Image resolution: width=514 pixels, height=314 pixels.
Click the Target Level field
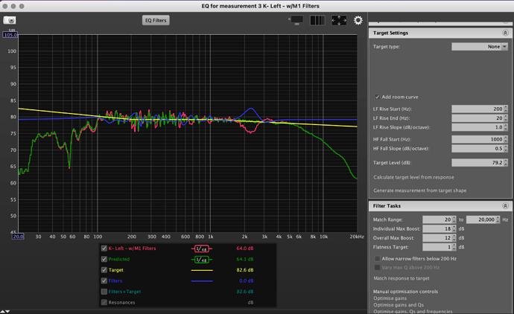pos(477,163)
